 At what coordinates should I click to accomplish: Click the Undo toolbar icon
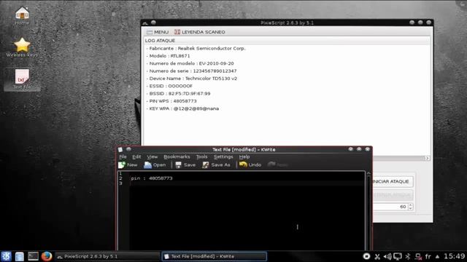(x=250, y=165)
